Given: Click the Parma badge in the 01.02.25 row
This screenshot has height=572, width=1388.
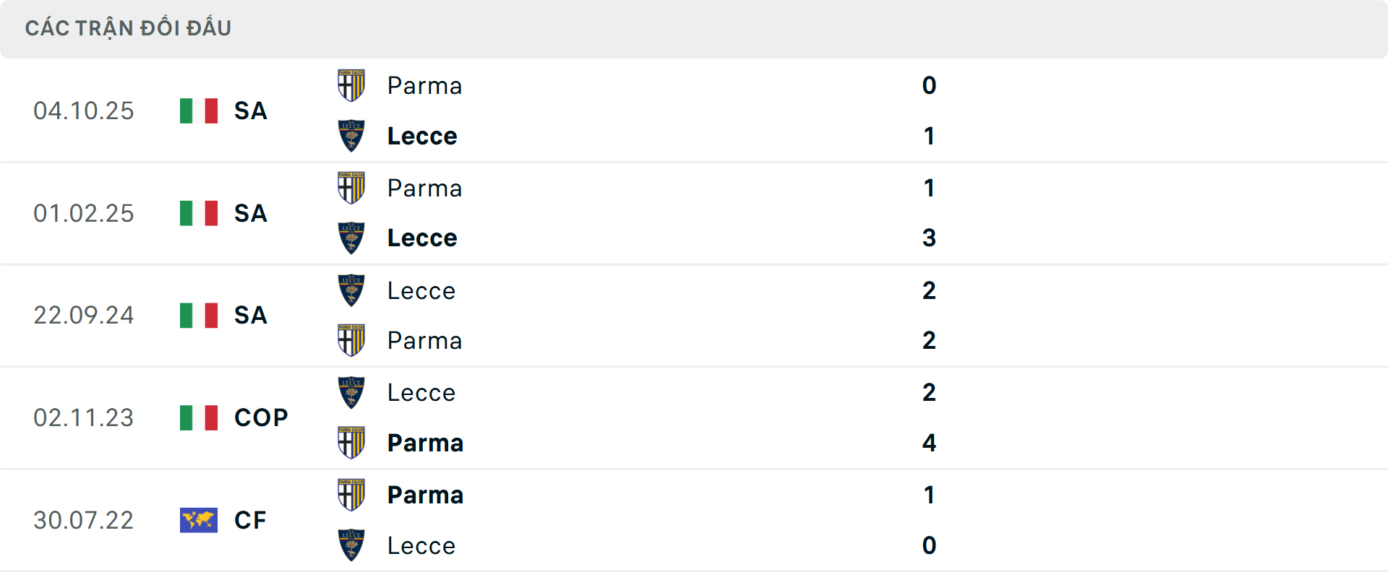Looking at the screenshot, I should (351, 187).
